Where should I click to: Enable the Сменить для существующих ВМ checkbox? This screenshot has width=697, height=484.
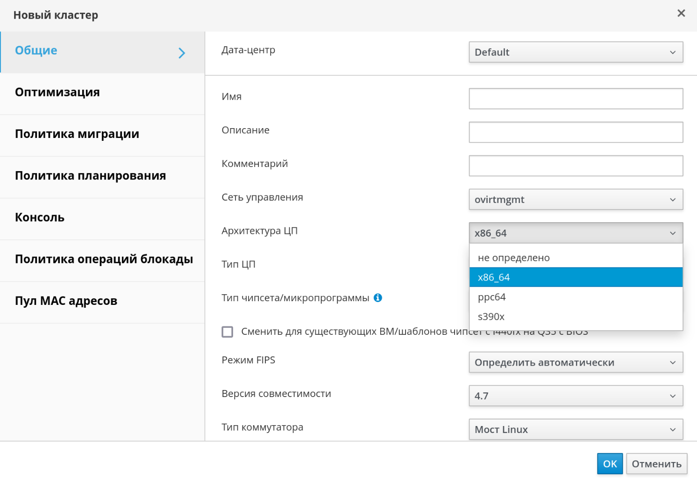(228, 332)
